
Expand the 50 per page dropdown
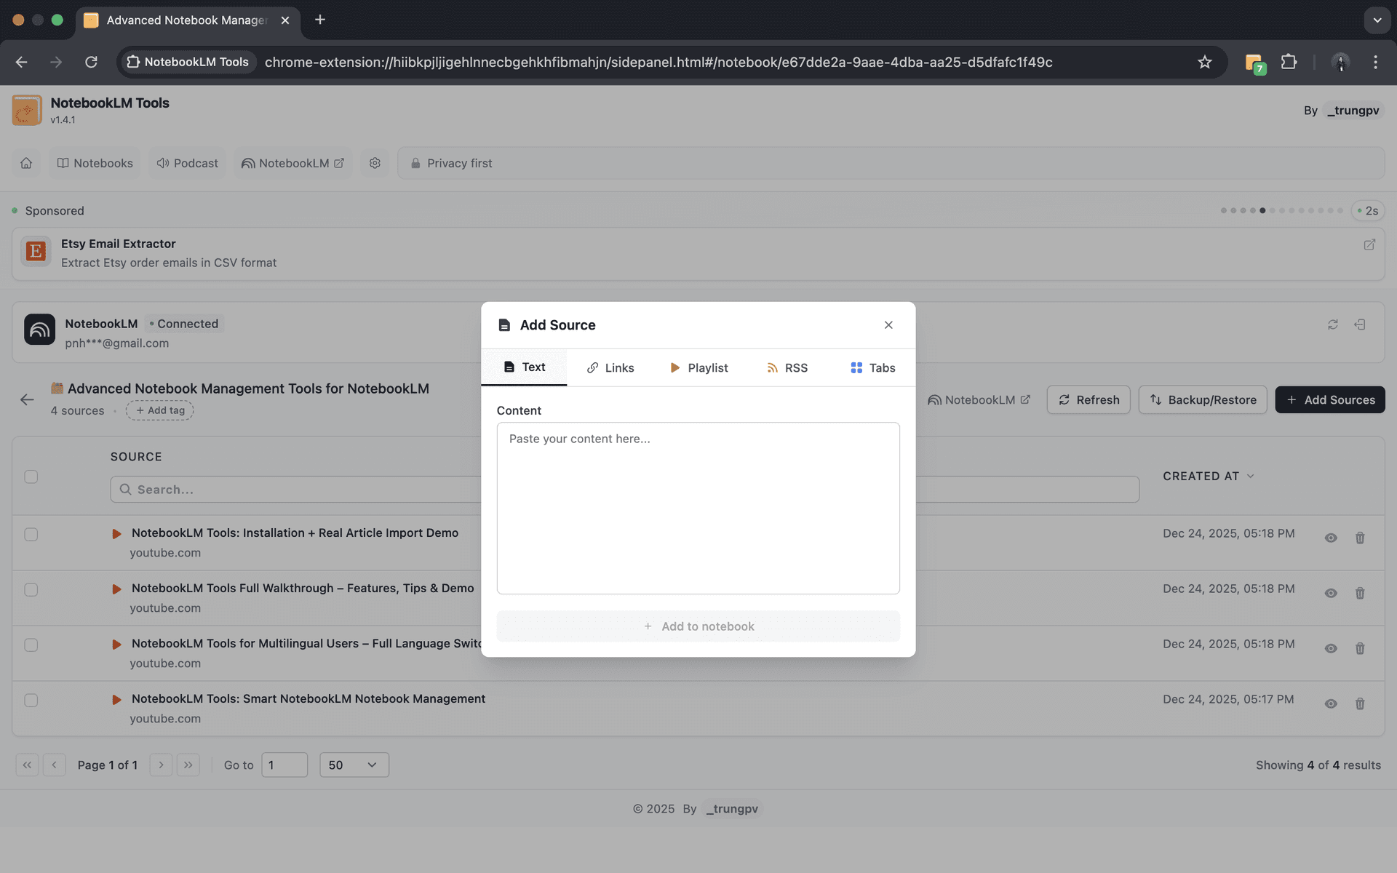pos(354,765)
